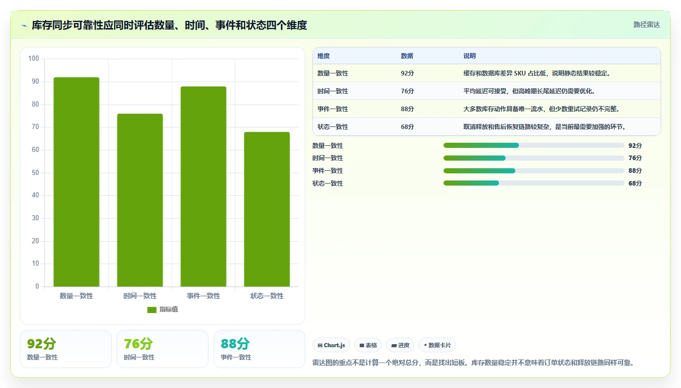This screenshot has width=681, height=388.
Task: Click the 指标值 legend label
Action: [169, 309]
